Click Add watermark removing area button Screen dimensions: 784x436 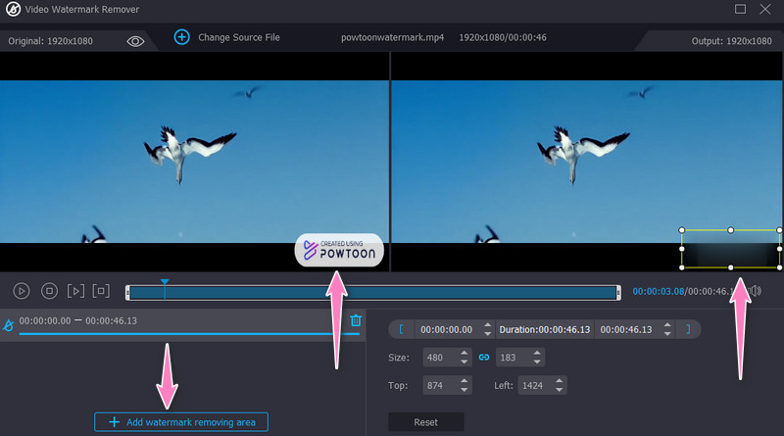click(181, 421)
